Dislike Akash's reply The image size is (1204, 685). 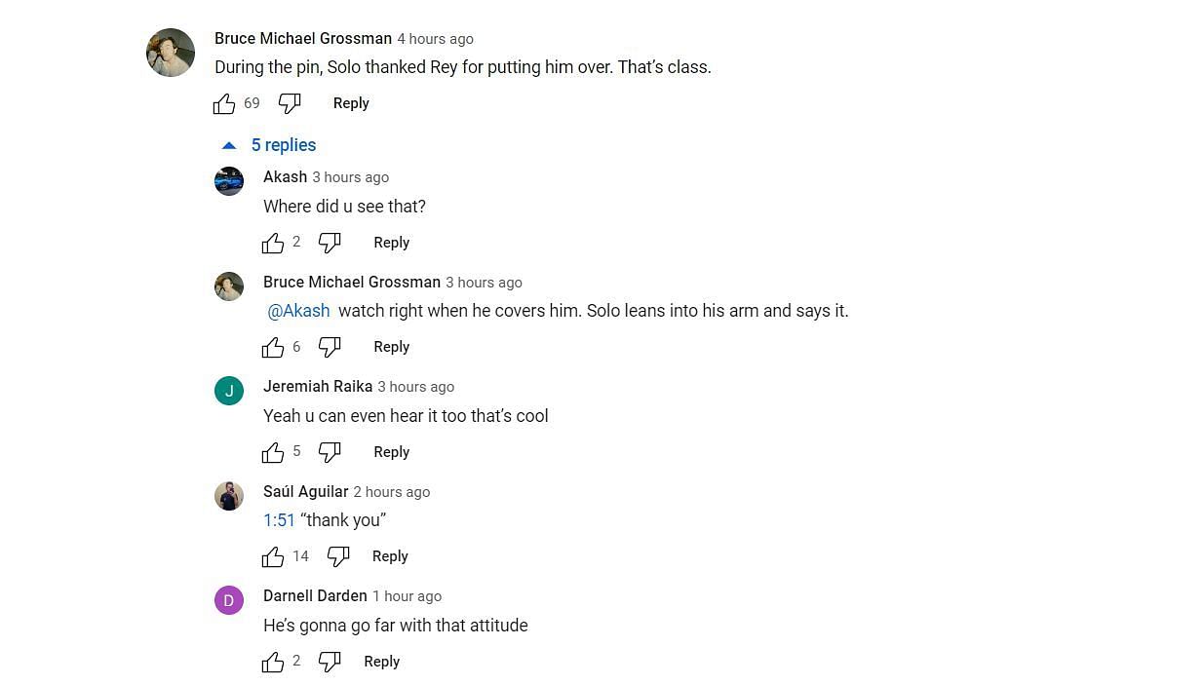point(330,243)
